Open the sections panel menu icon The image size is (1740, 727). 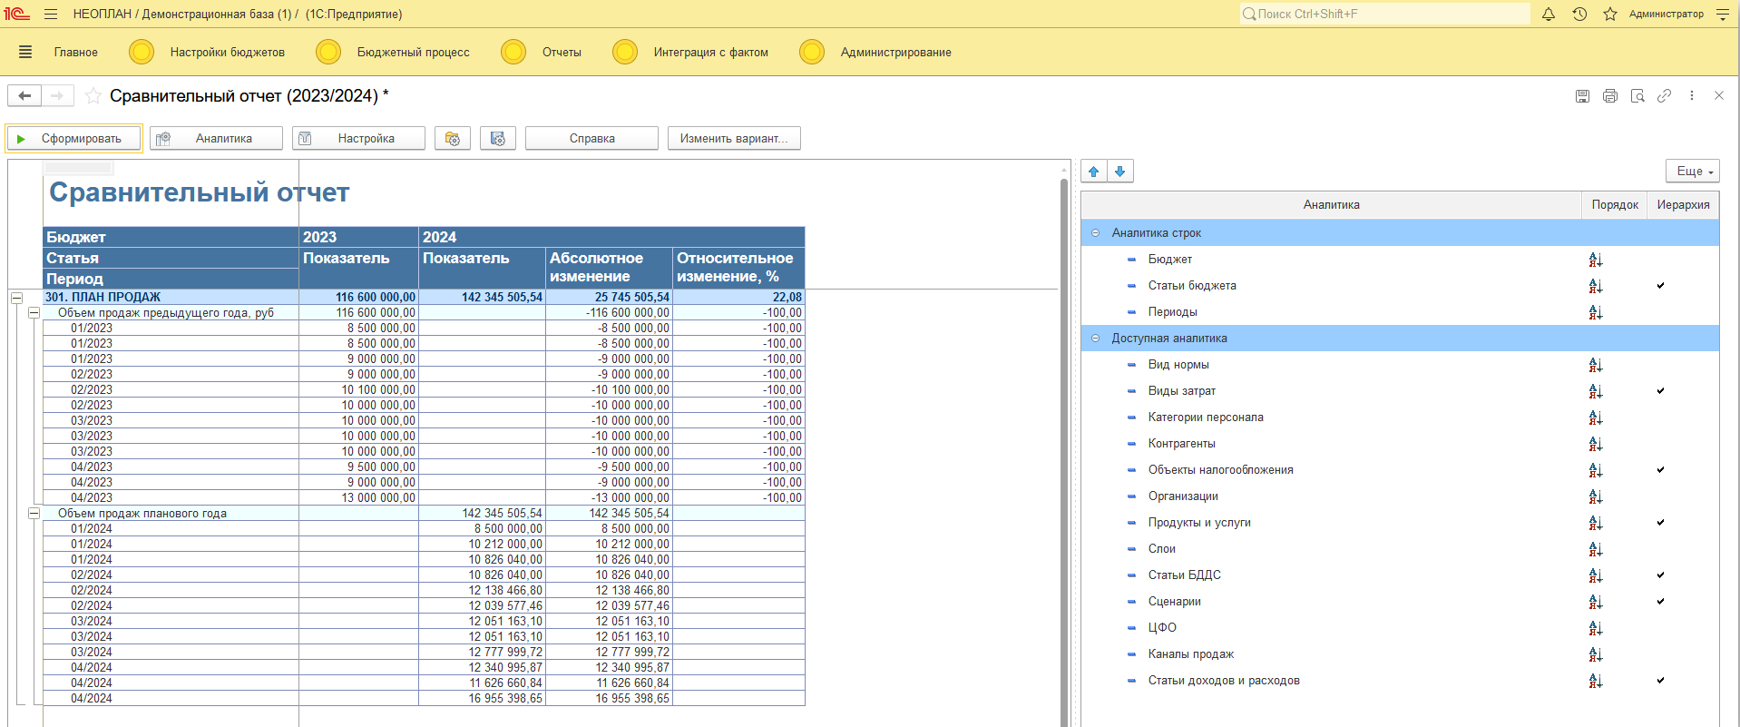click(x=25, y=52)
